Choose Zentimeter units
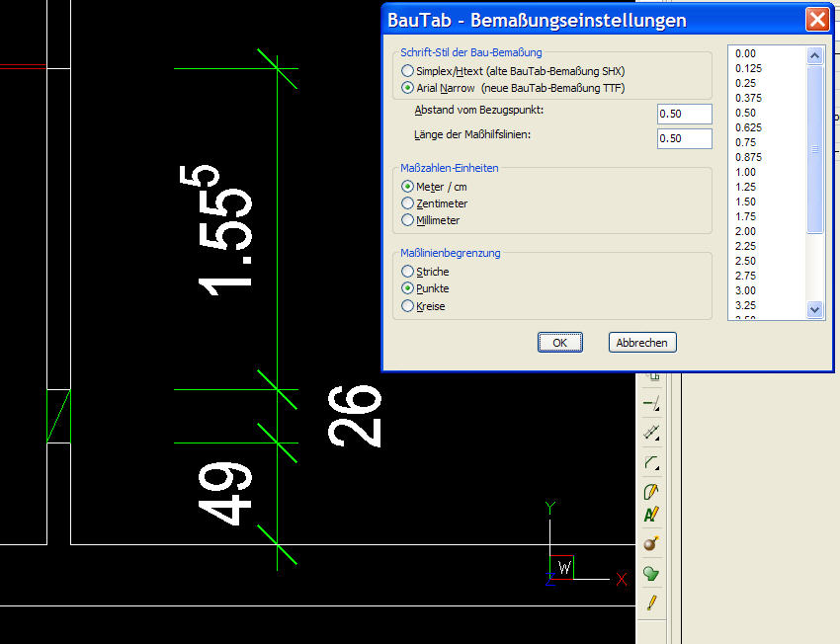The width and height of the screenshot is (840, 644). pyautogui.click(x=408, y=203)
